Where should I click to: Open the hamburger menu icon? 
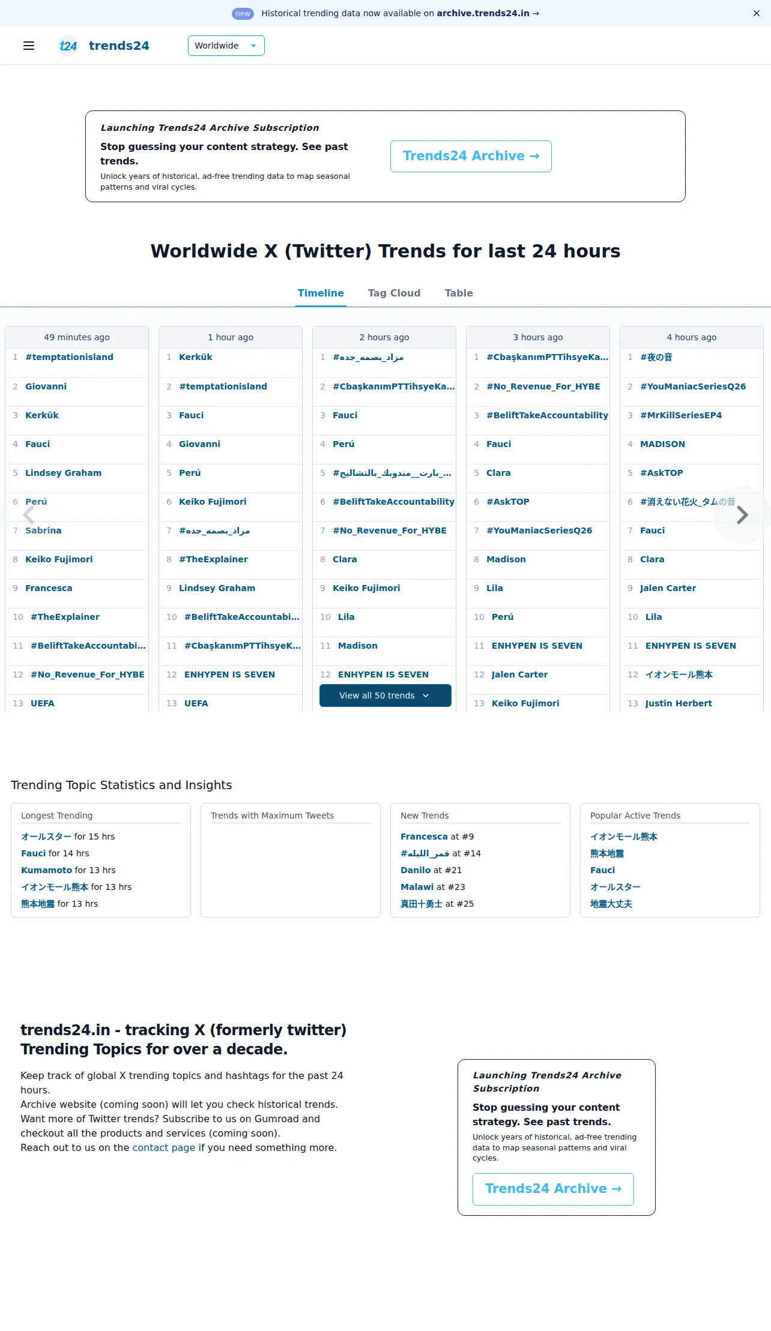(29, 46)
